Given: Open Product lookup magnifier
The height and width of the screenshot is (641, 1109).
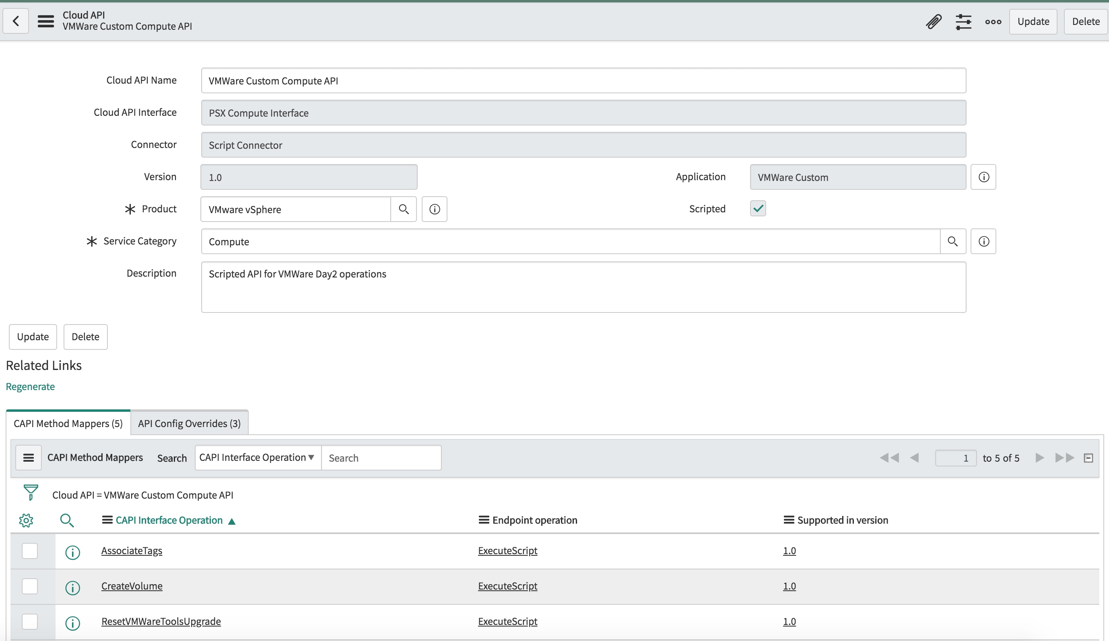Looking at the screenshot, I should coord(404,209).
